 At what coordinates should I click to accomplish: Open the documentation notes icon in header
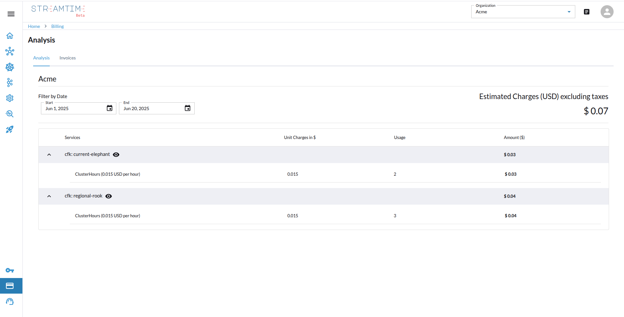tap(587, 12)
